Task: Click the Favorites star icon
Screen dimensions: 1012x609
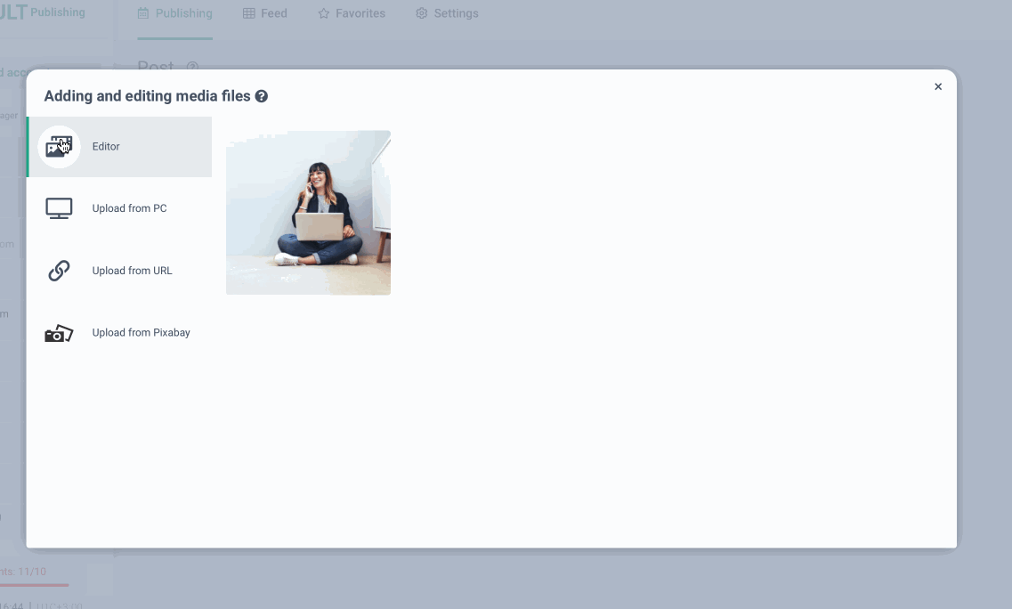Action: (x=324, y=13)
